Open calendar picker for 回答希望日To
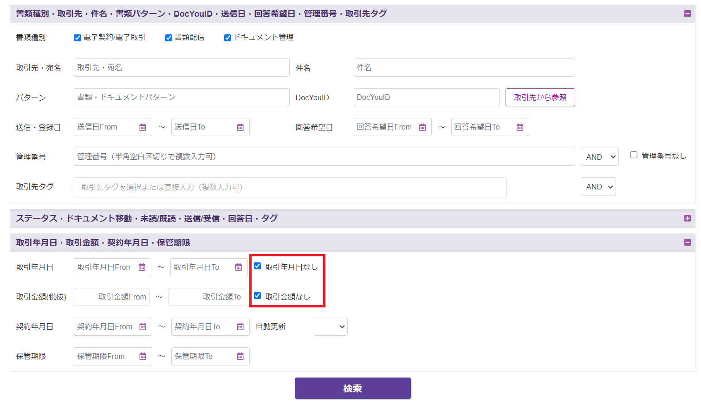 click(520, 127)
